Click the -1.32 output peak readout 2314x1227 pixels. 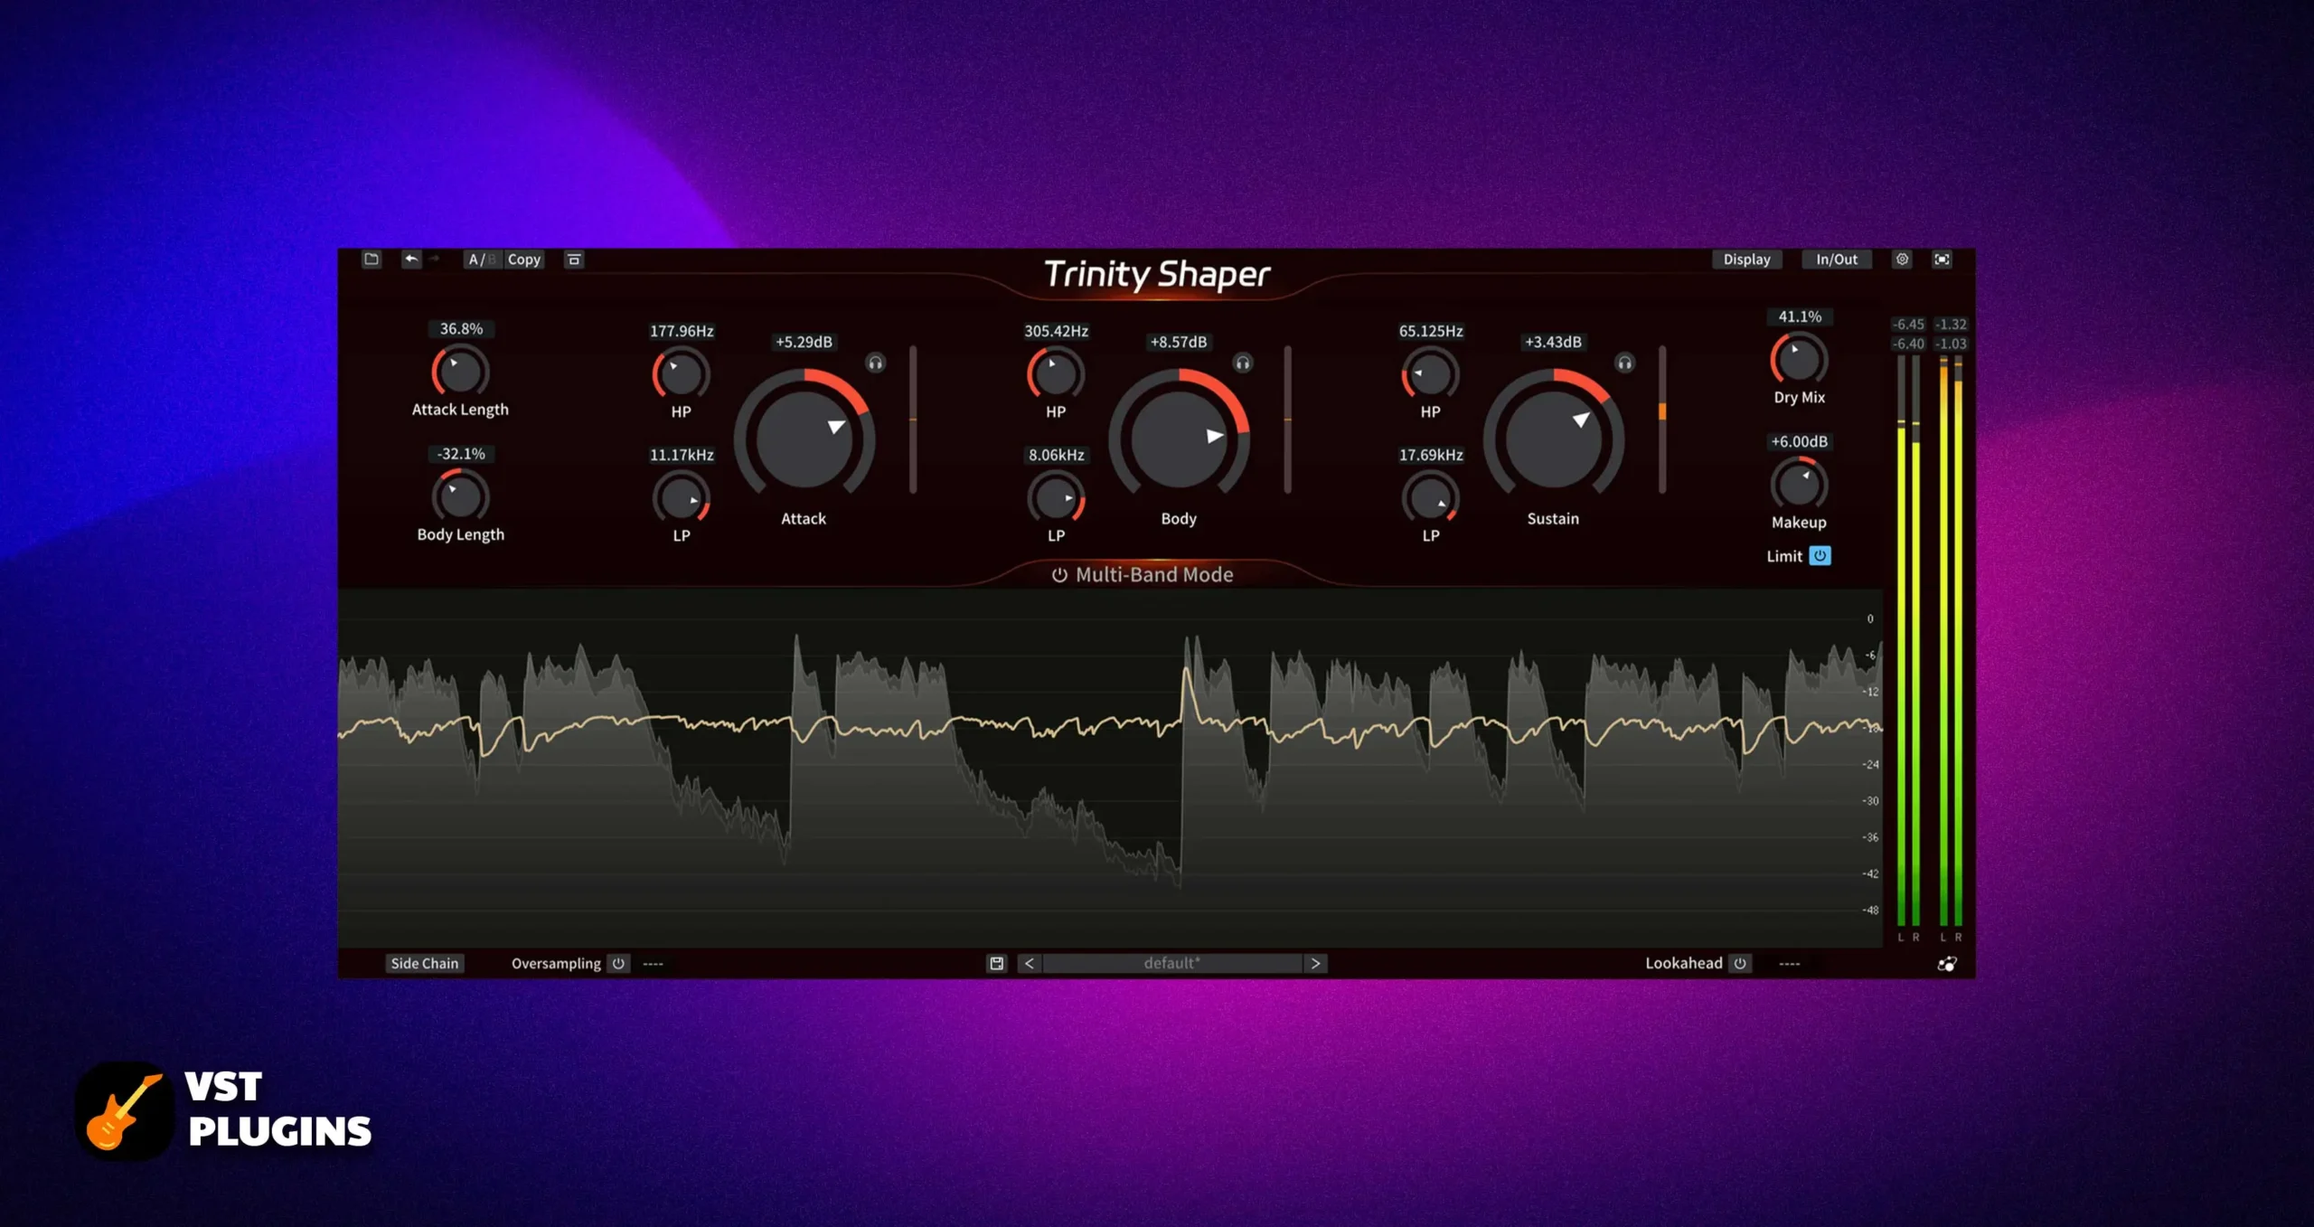coord(1950,324)
